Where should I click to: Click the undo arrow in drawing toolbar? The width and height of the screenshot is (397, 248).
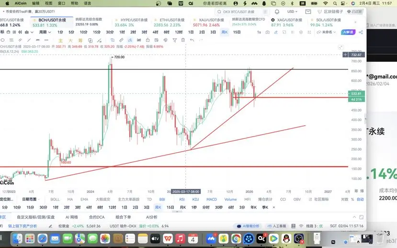192,40
